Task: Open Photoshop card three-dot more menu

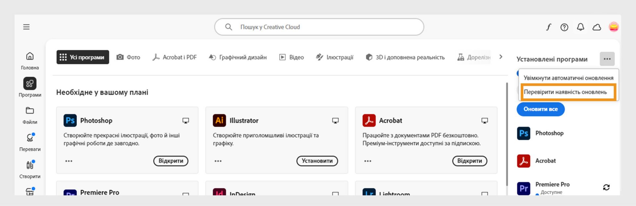Action: [x=69, y=161]
